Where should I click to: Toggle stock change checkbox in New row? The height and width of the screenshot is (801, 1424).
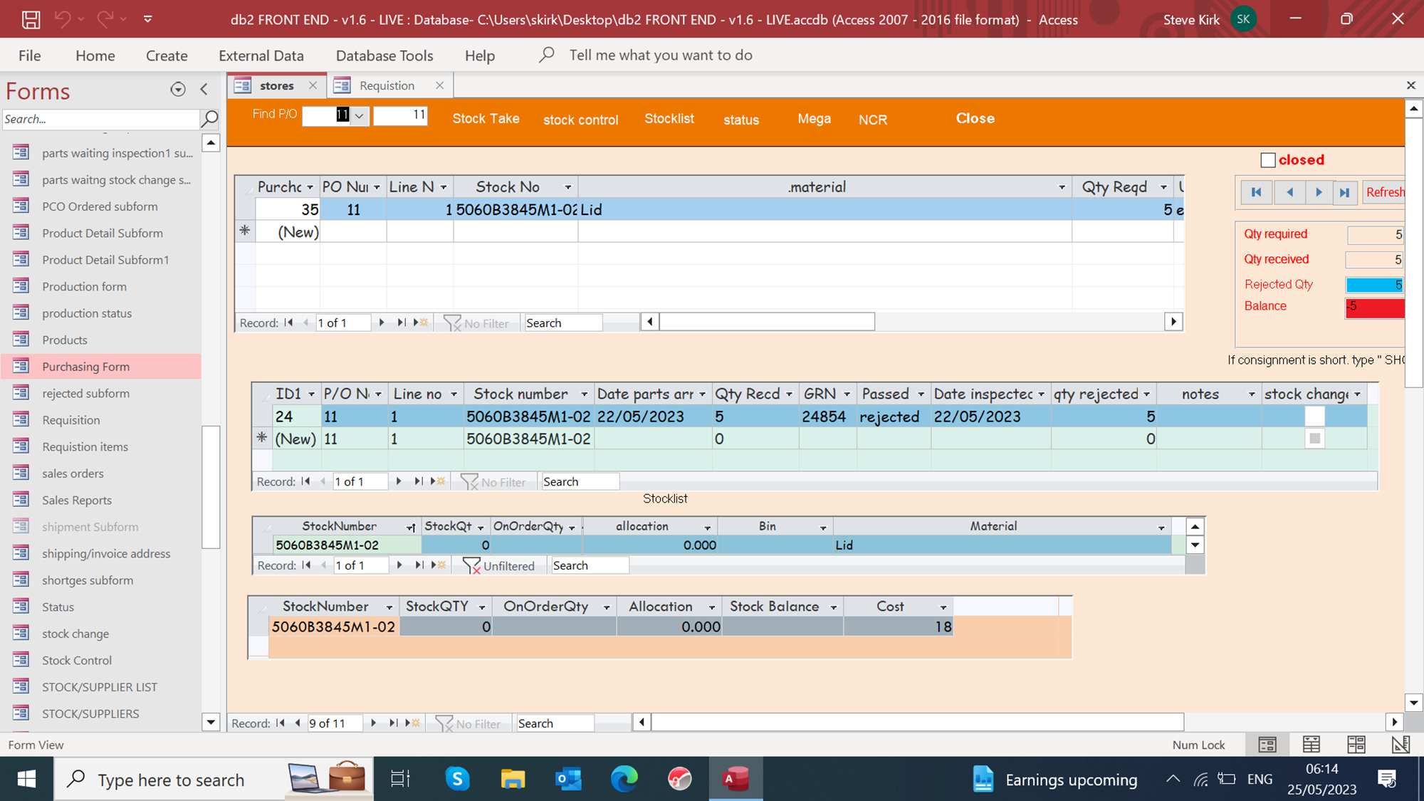(x=1314, y=439)
